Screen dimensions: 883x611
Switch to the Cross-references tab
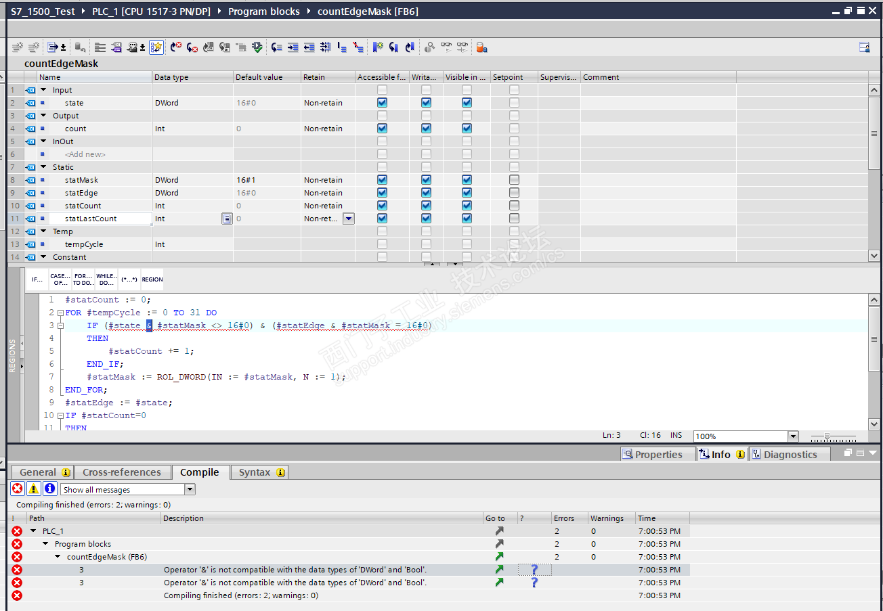[x=121, y=472]
